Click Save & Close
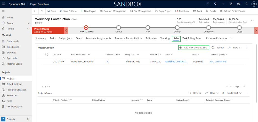258x122 pixels. (x=68, y=11)
